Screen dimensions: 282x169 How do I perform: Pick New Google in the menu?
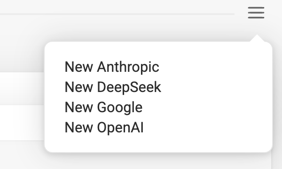point(103,107)
